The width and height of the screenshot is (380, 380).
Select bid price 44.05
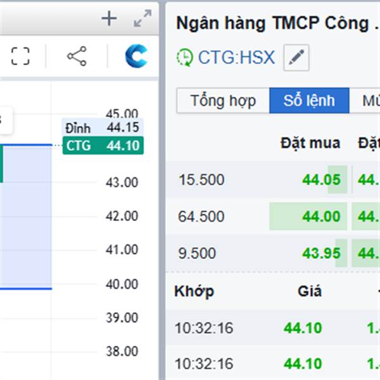click(321, 180)
